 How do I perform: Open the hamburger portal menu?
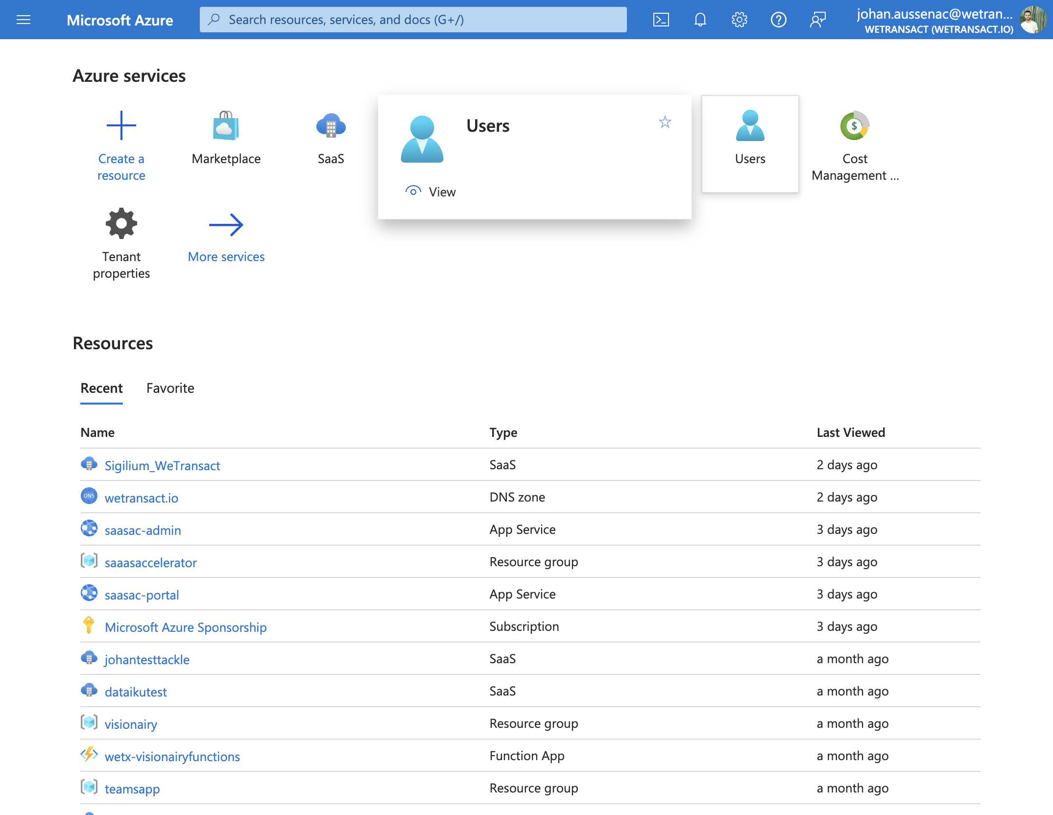(x=23, y=20)
